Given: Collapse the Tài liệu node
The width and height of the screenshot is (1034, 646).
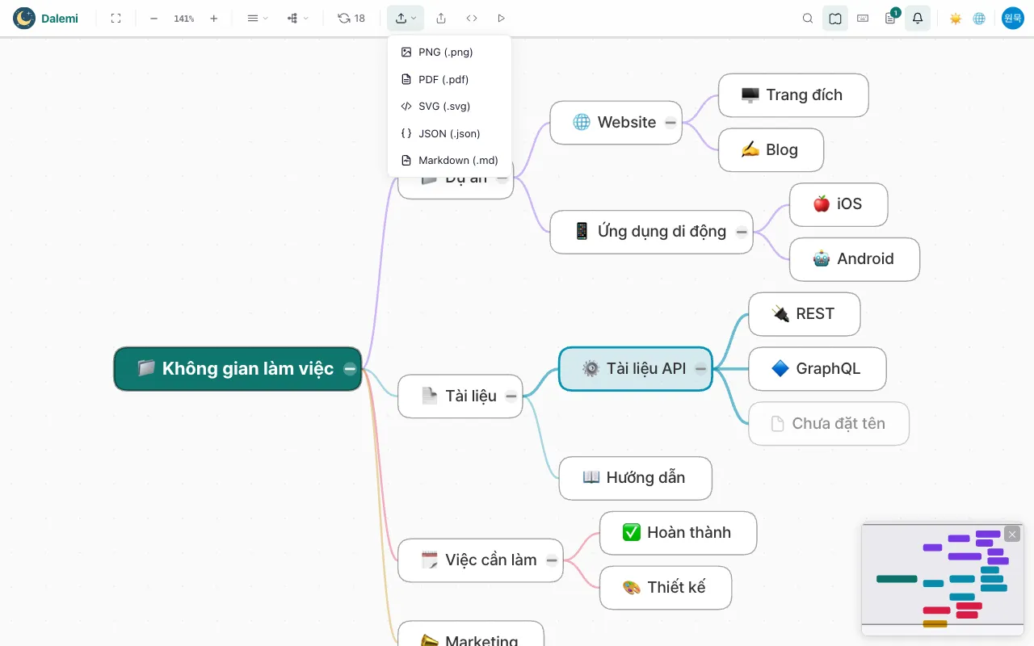Looking at the screenshot, I should [x=511, y=396].
